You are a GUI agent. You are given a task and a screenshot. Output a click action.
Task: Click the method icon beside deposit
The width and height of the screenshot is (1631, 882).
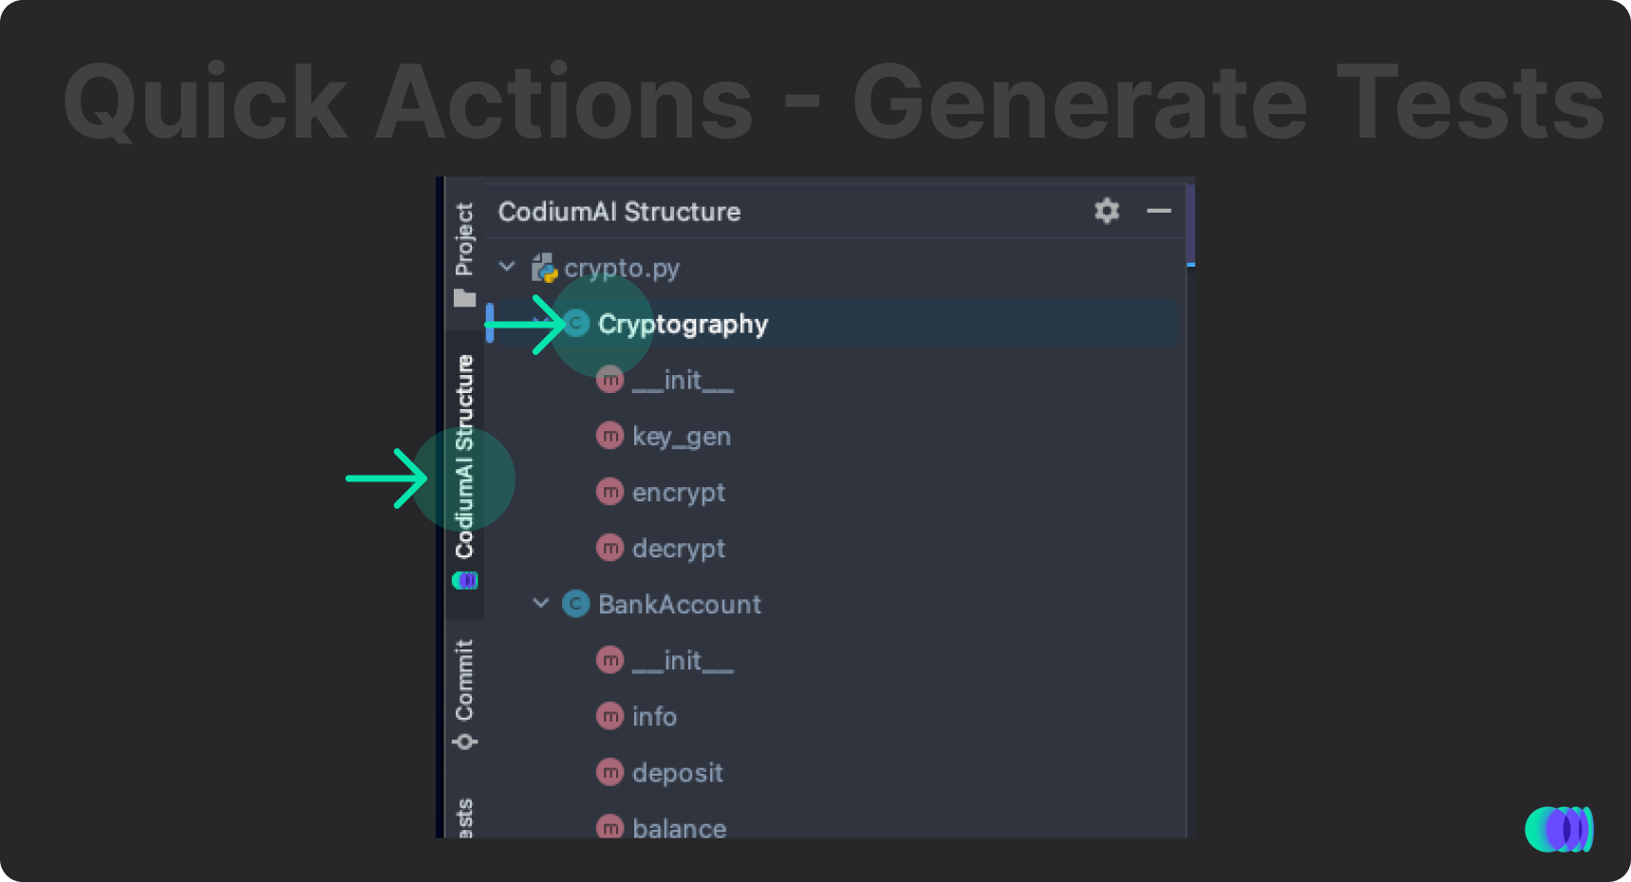609,772
